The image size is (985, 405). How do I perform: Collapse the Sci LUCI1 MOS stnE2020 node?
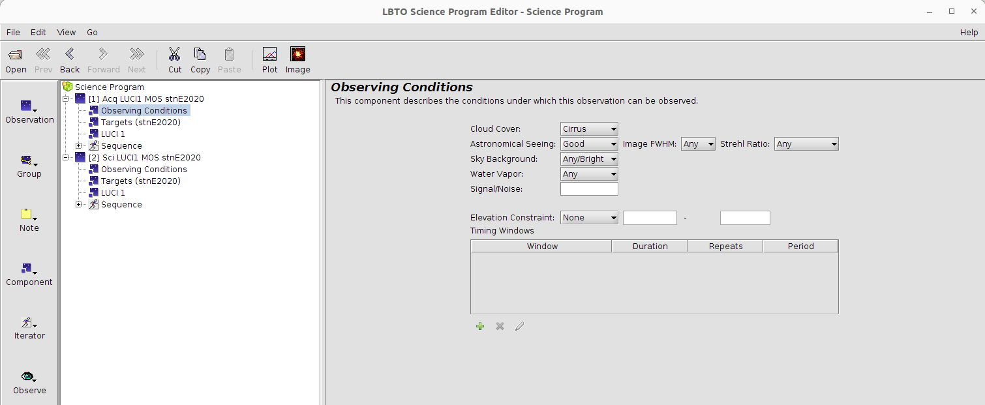point(66,158)
